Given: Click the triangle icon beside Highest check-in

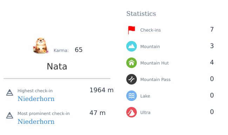Looking at the screenshot, I should coord(9,93).
